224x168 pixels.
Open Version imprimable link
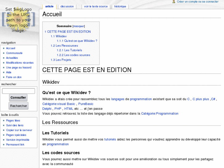[18, 140]
